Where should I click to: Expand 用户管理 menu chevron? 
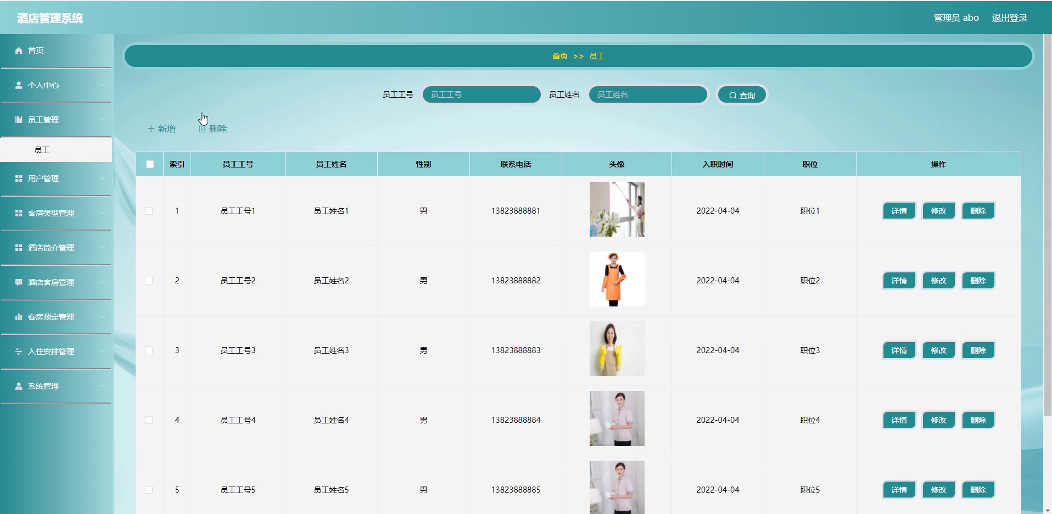[102, 178]
